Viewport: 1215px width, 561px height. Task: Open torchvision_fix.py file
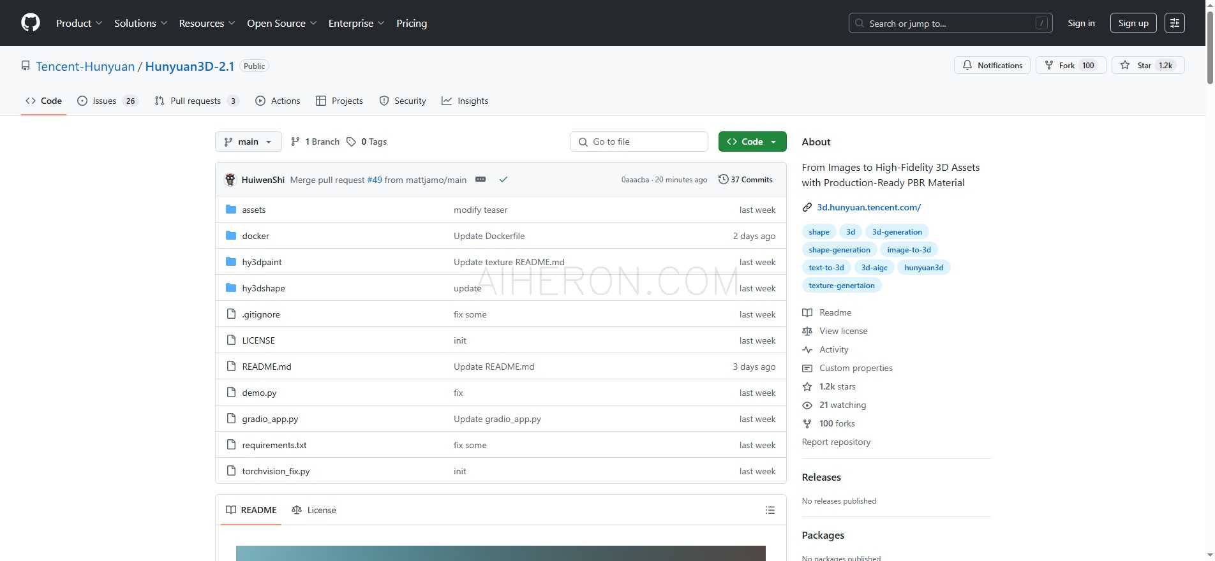[276, 471]
